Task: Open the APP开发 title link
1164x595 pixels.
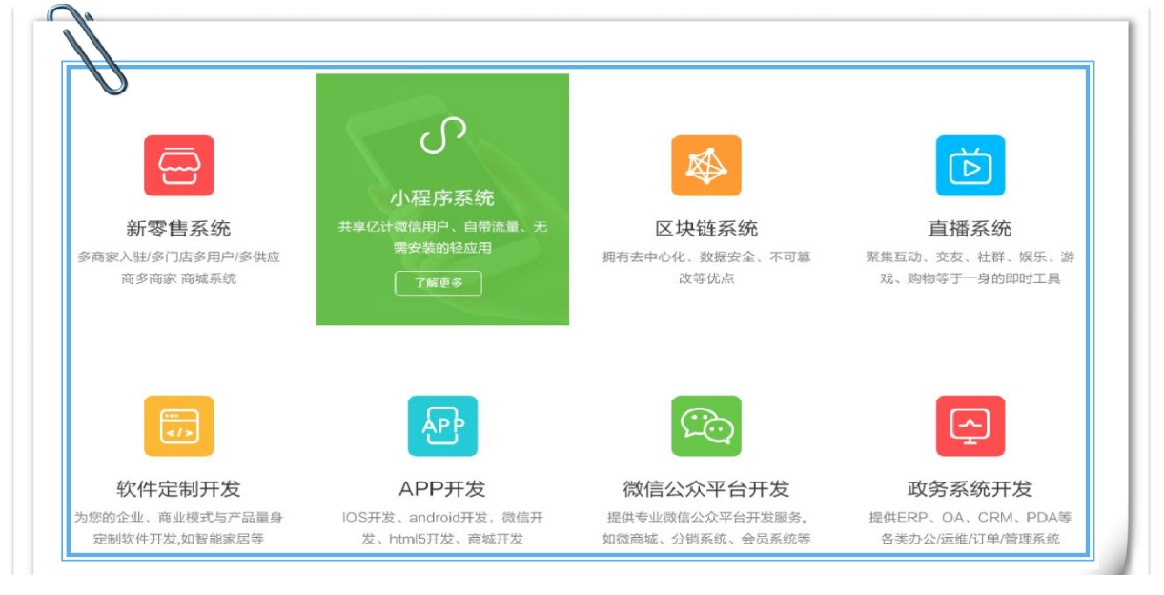Action: point(442,489)
